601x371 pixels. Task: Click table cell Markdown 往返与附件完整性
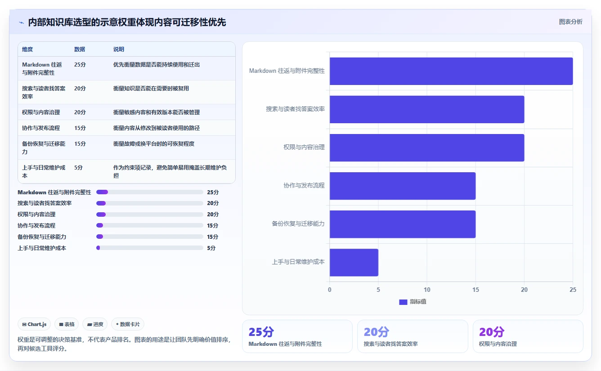point(44,68)
